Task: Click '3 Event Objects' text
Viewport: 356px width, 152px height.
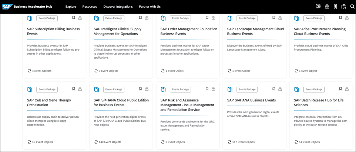Action: tap(108, 71)
